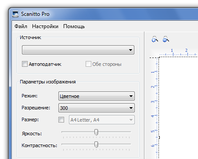The image size is (198, 159).
Task: Click the Режим: label
Action: pos(29,96)
